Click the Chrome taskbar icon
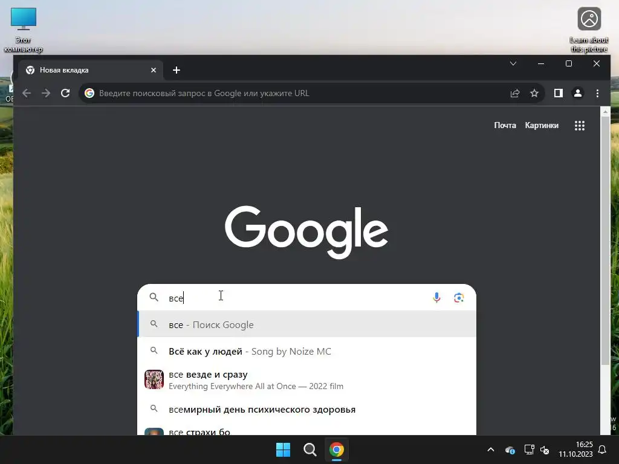Image resolution: width=619 pixels, height=464 pixels. (x=337, y=449)
